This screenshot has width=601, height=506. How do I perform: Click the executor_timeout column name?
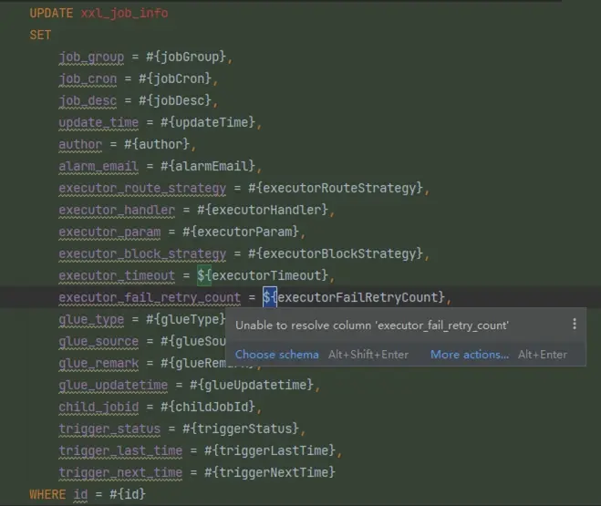117,275
